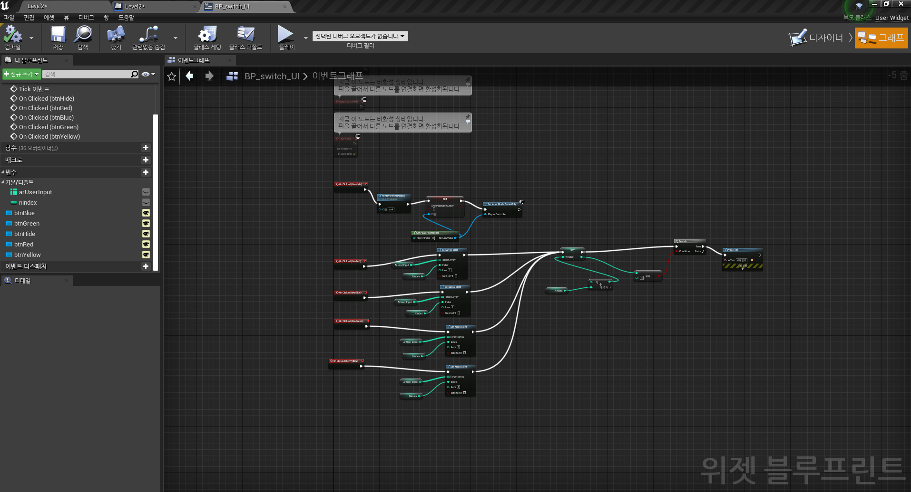Click the search magnifier in My Blueprint panel
The width and height of the screenshot is (911, 492).
tap(135, 74)
